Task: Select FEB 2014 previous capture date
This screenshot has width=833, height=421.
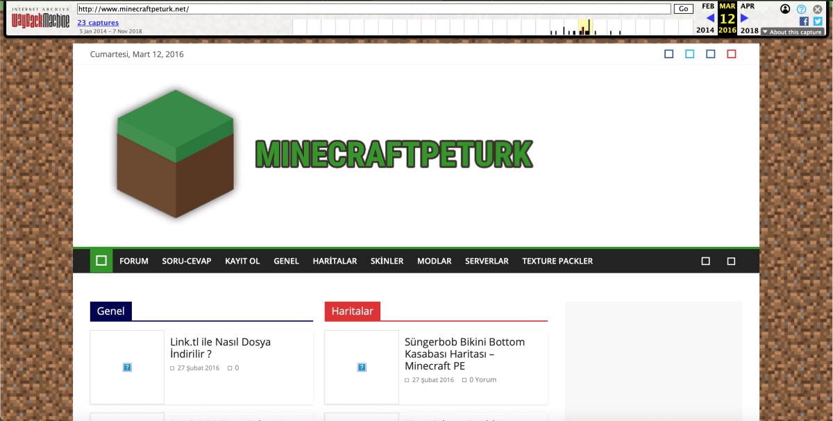Action: [x=707, y=18]
